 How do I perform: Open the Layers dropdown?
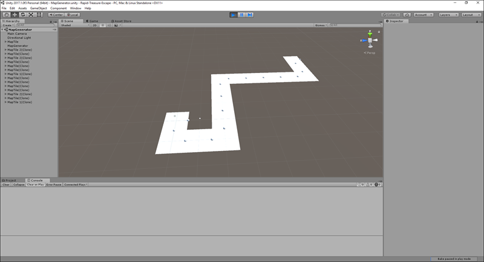tap(448, 14)
